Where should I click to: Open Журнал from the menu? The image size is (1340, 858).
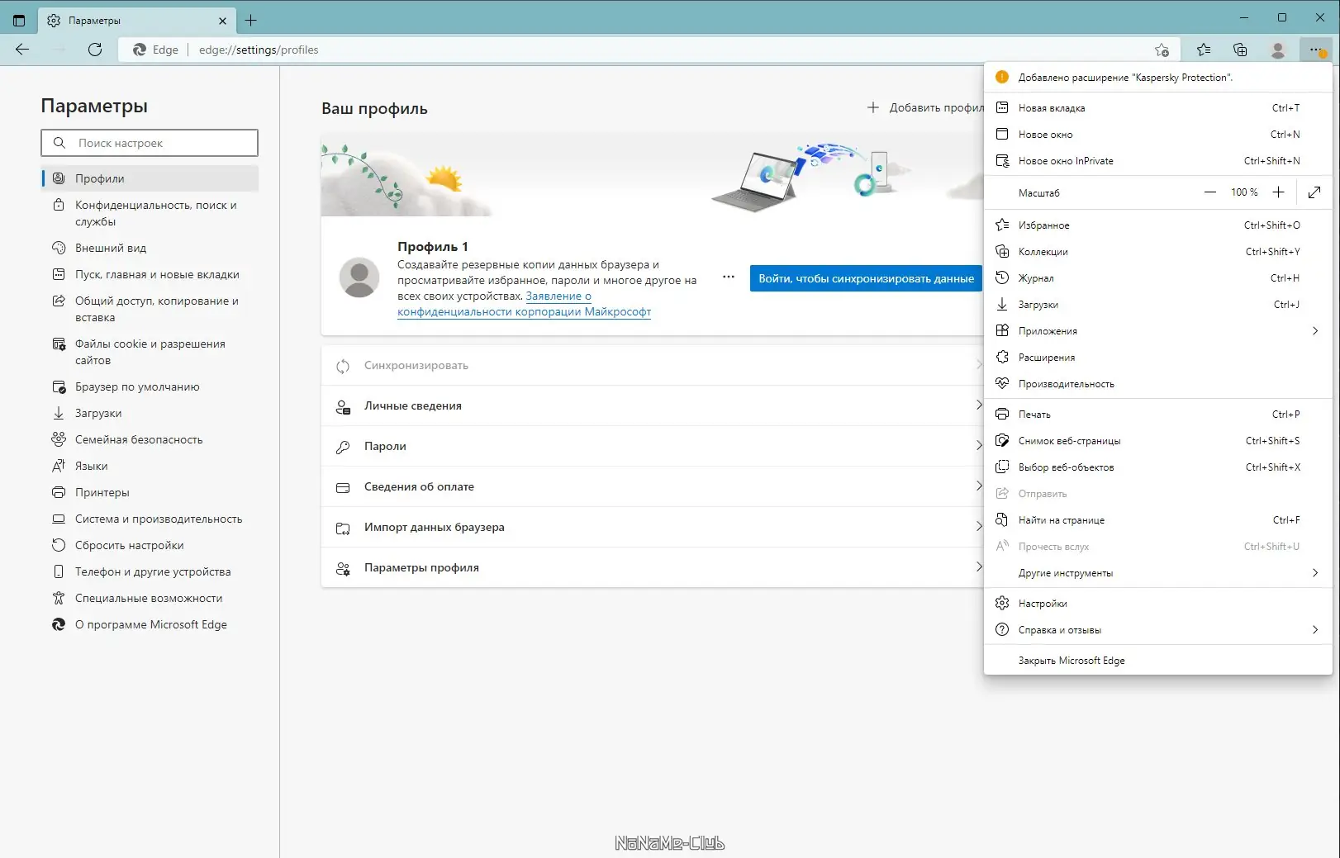click(1158, 277)
